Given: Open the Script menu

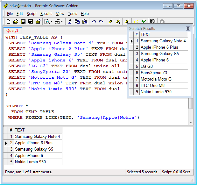Looking at the screenshot, I should [x=32, y=14].
